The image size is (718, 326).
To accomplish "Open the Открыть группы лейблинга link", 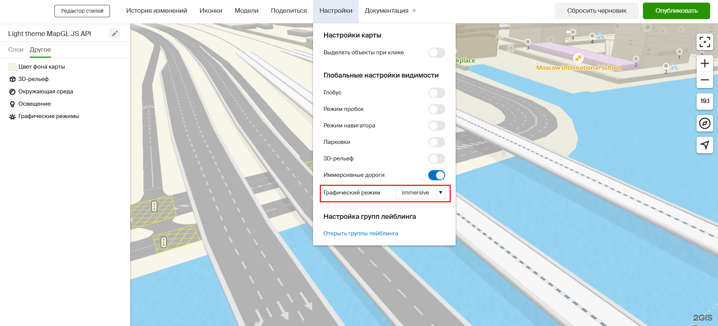I will tap(361, 233).
